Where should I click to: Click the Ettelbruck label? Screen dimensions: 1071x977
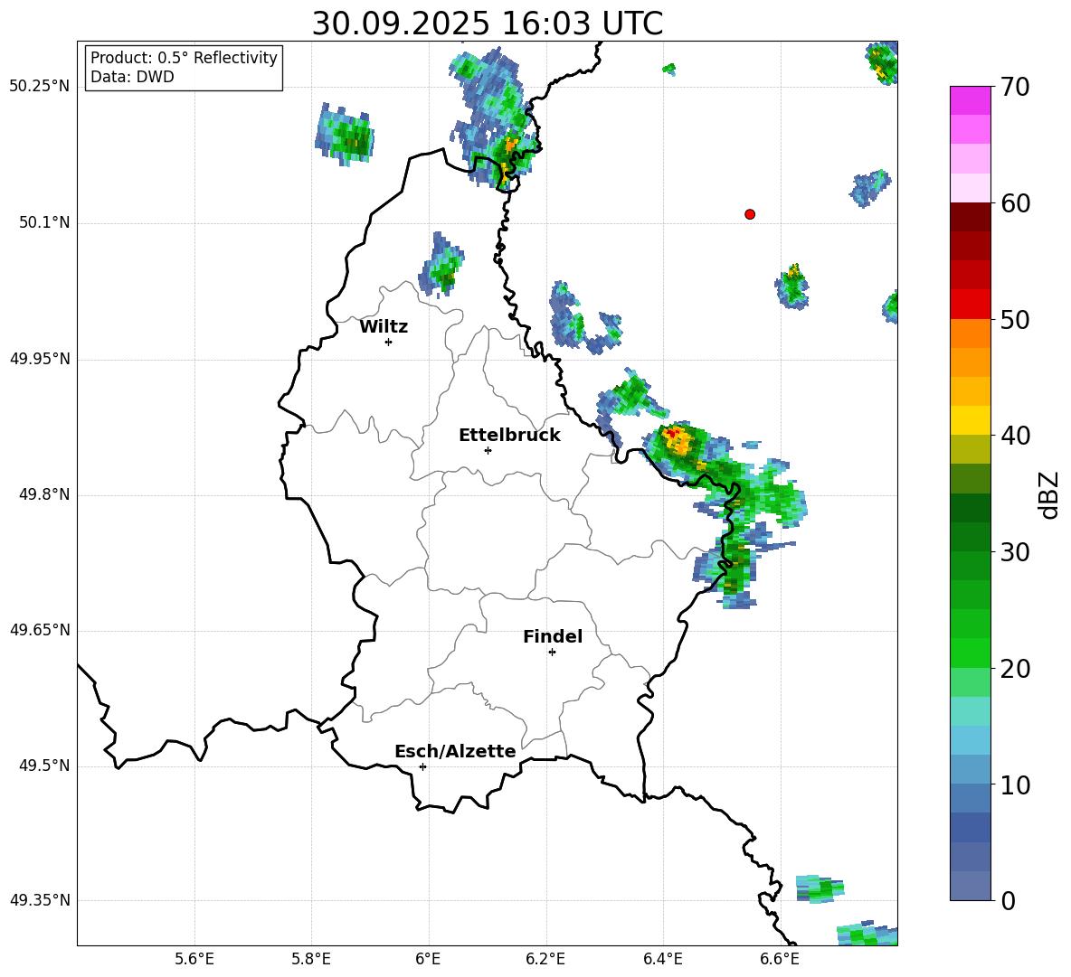509,436
